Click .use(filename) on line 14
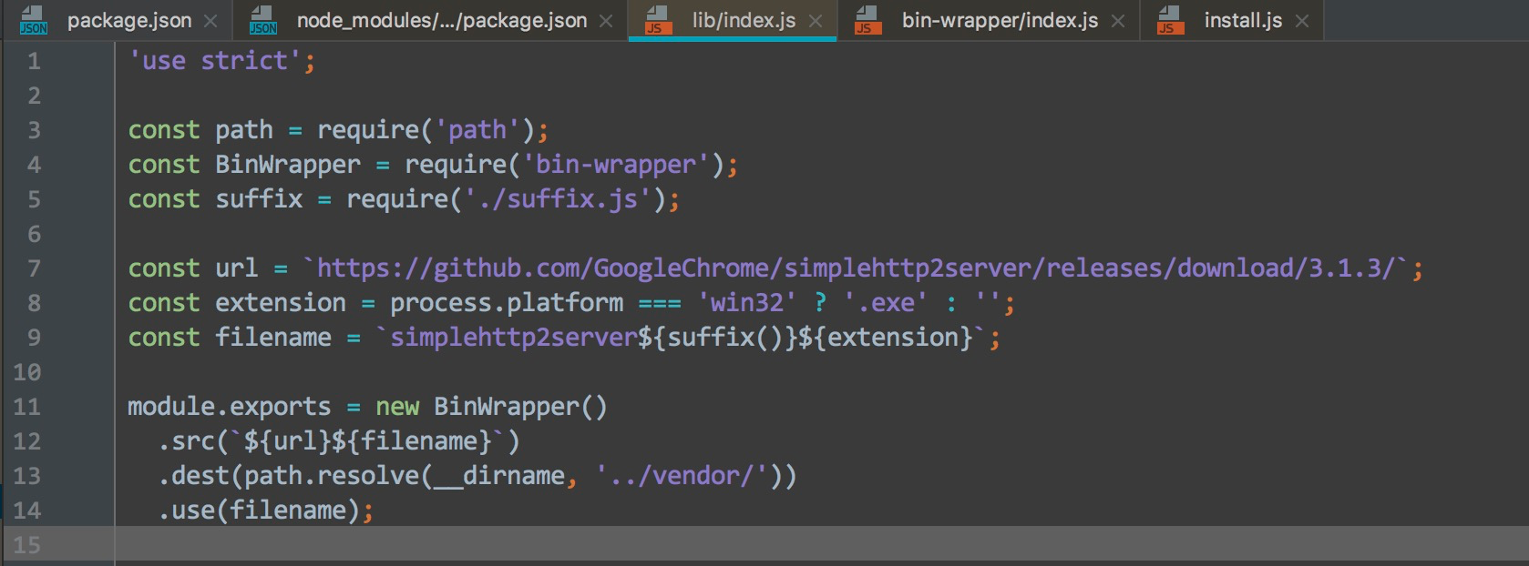 tap(259, 510)
